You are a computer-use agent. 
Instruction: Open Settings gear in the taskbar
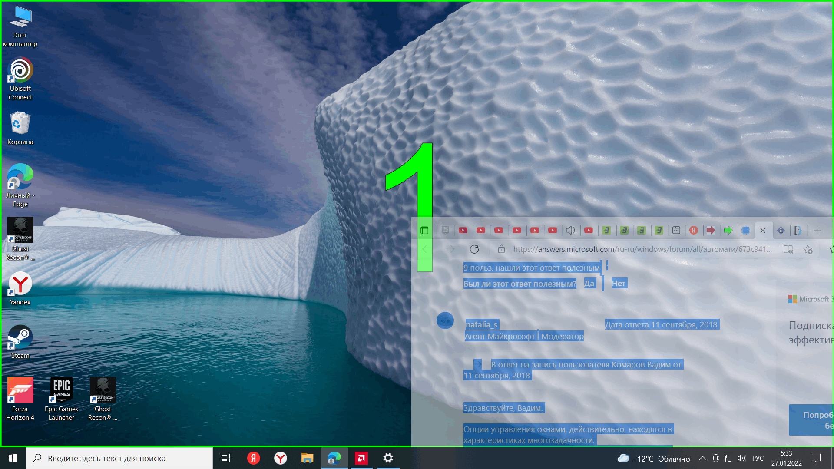pos(388,458)
